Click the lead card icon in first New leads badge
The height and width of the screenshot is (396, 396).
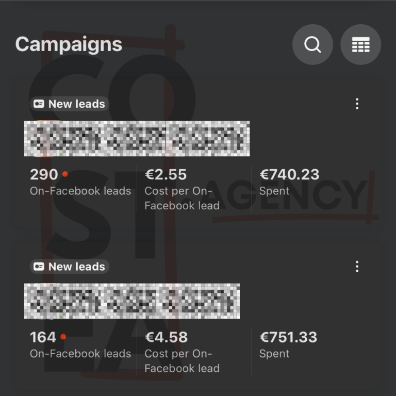coord(39,104)
